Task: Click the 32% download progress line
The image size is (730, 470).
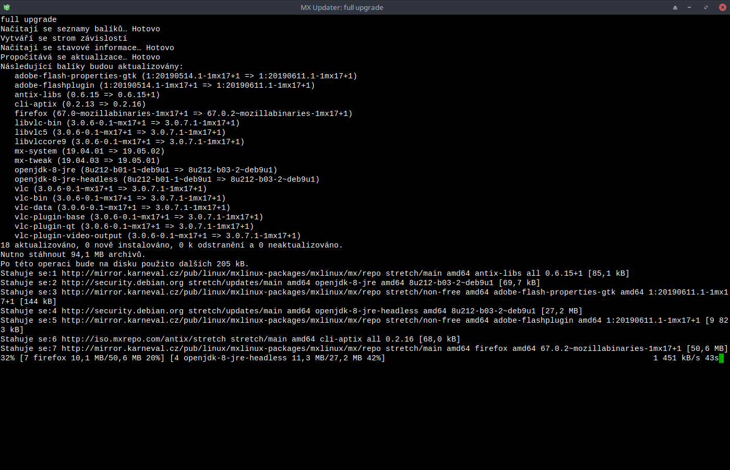Action: pos(193,358)
